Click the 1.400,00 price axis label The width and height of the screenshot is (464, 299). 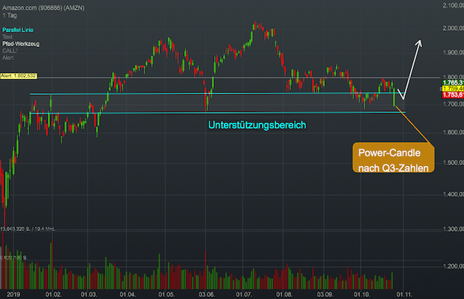[453, 194]
